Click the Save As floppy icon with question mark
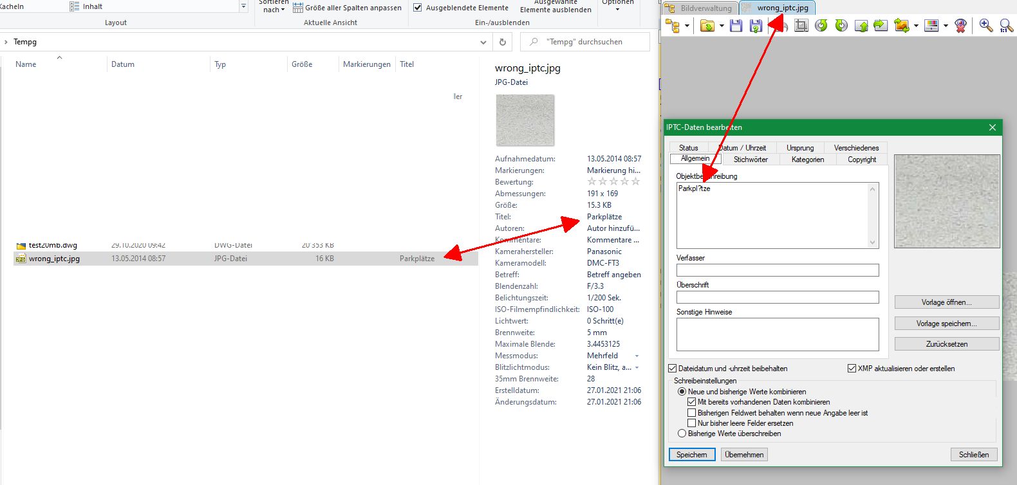 (x=756, y=26)
